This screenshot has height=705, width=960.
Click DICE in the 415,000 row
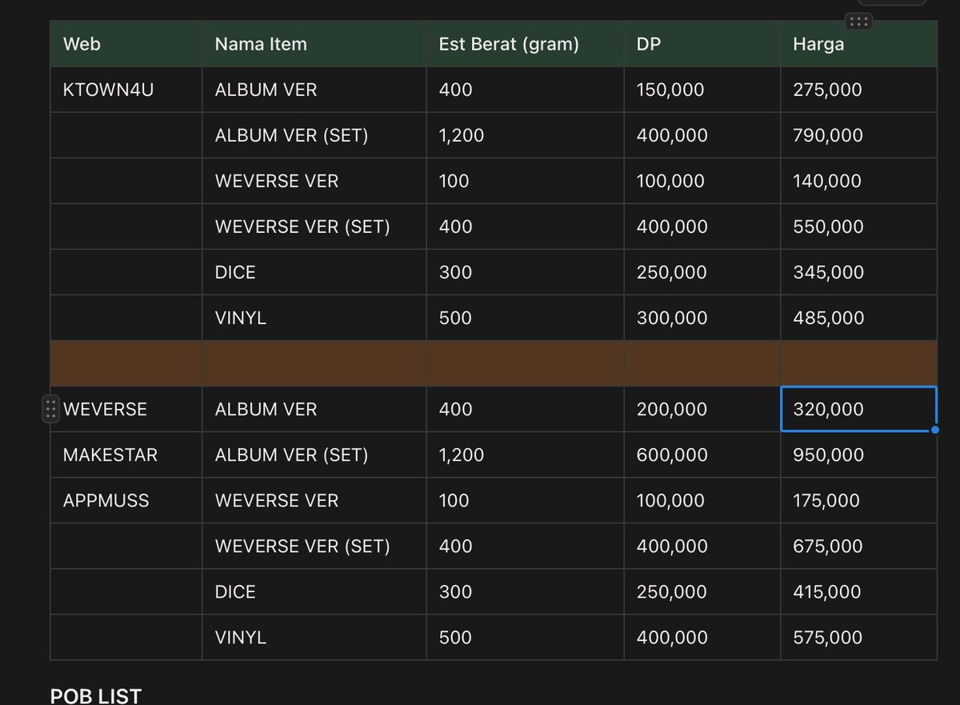(x=314, y=591)
